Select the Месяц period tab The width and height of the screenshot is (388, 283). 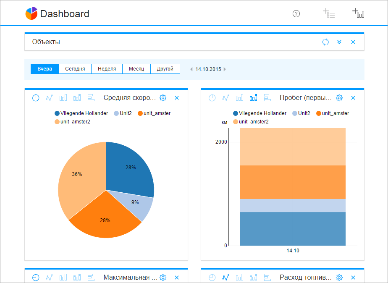[136, 69]
